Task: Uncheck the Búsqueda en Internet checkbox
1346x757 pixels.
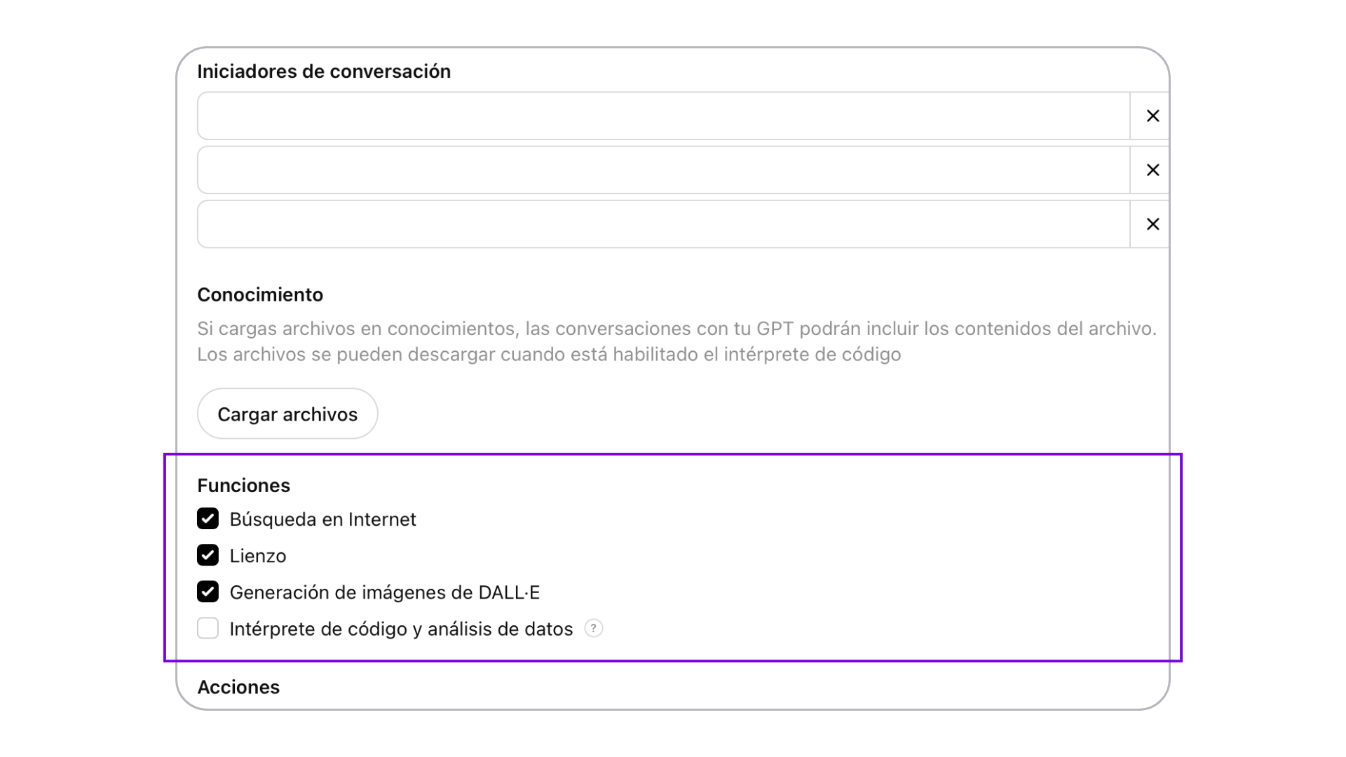Action: [208, 519]
